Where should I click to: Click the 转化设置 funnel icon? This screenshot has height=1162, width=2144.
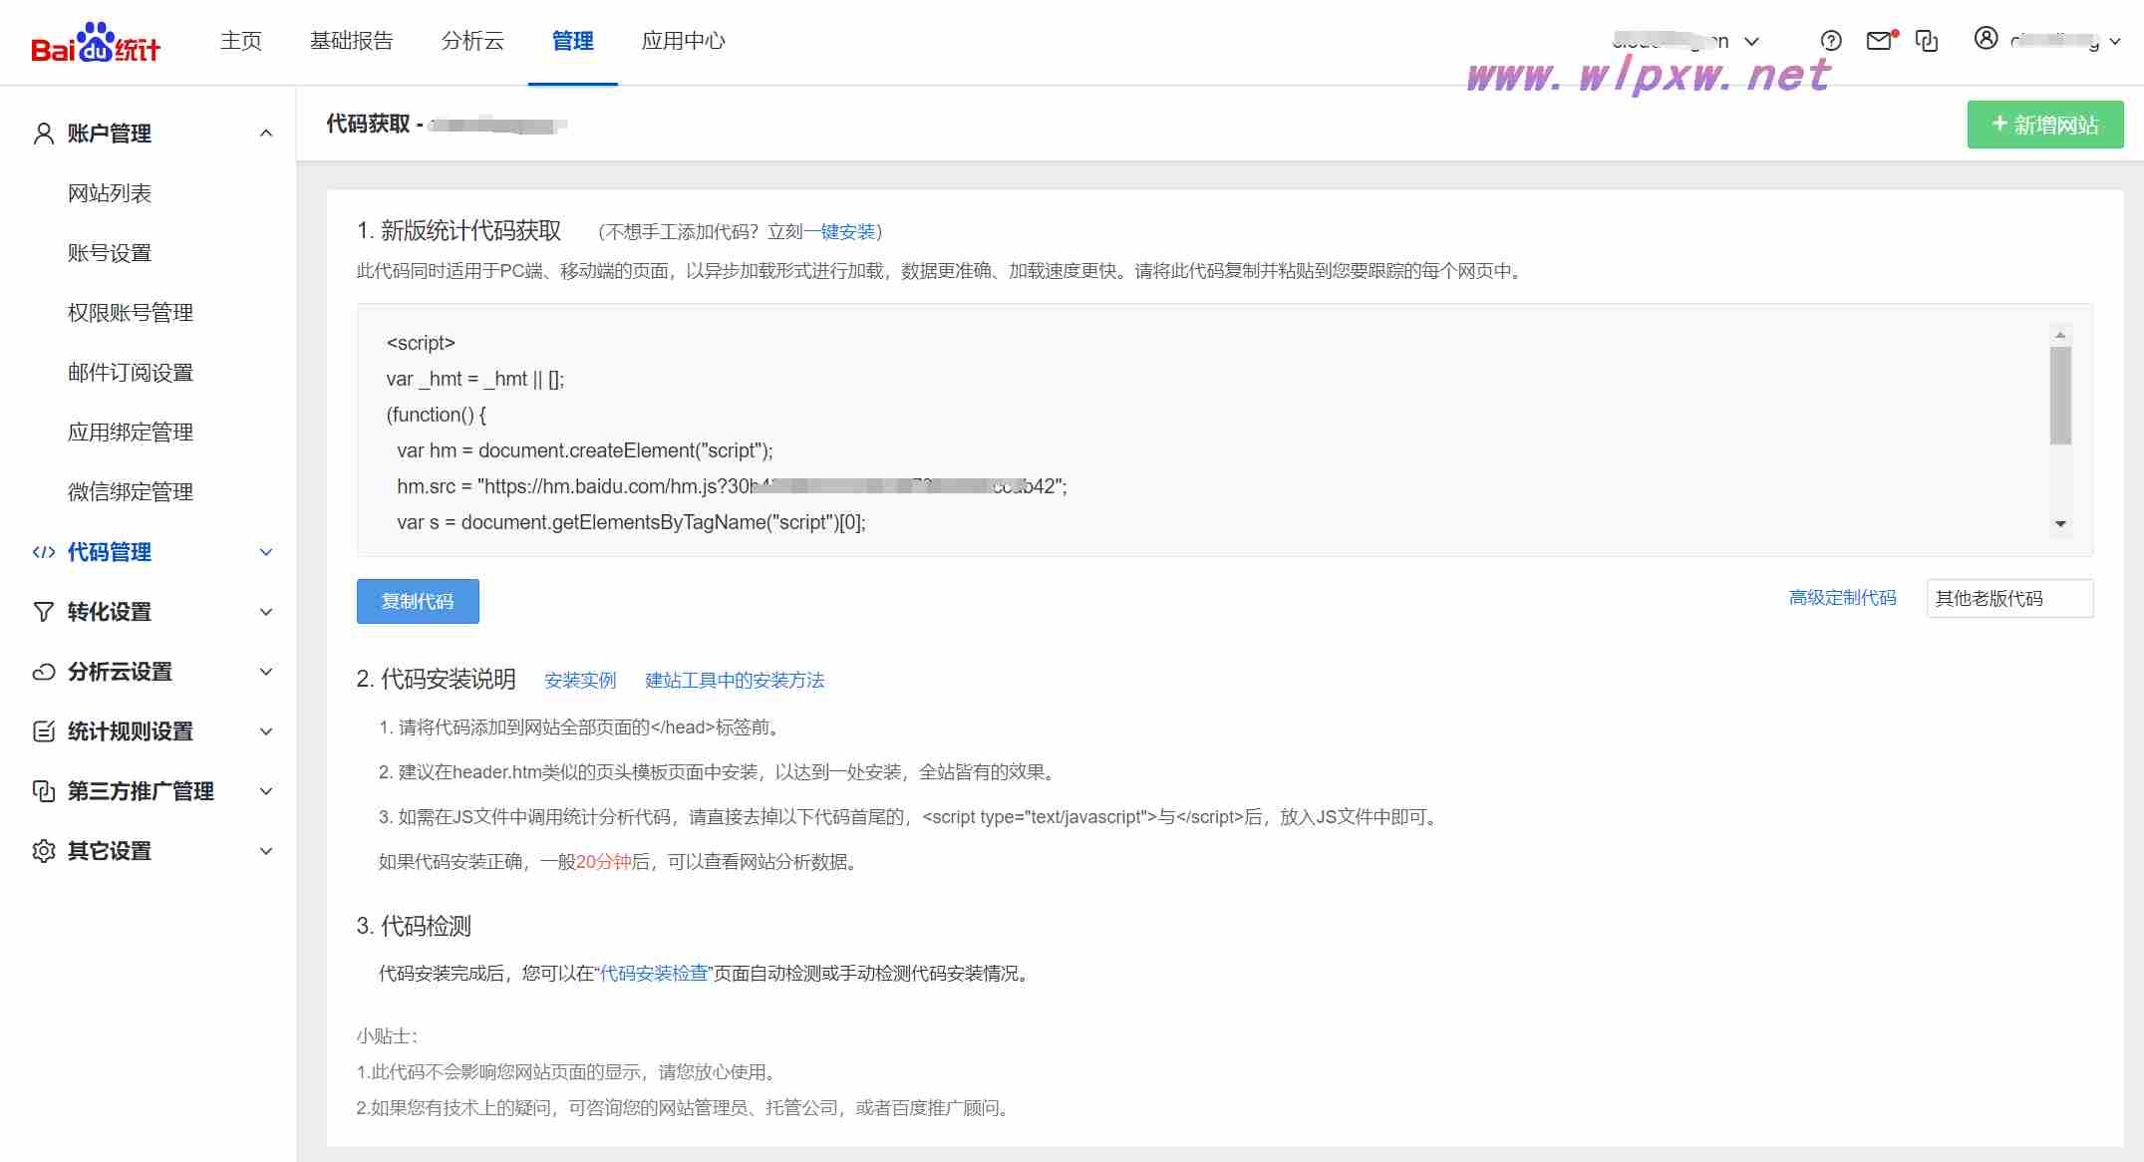[44, 612]
